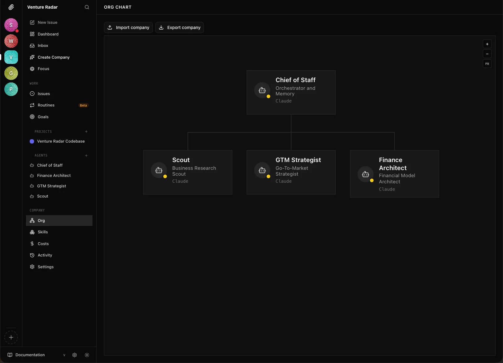Switch to the Org tab
This screenshot has height=363, width=503.
tap(41, 220)
